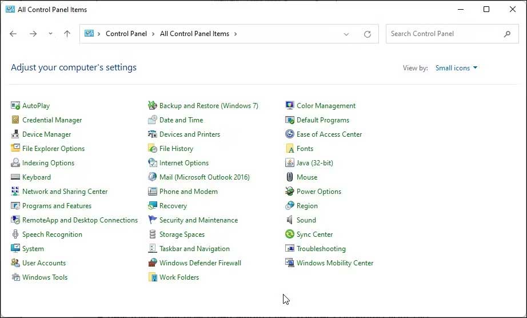Click the Ease of Access Center icon

[x=290, y=134]
